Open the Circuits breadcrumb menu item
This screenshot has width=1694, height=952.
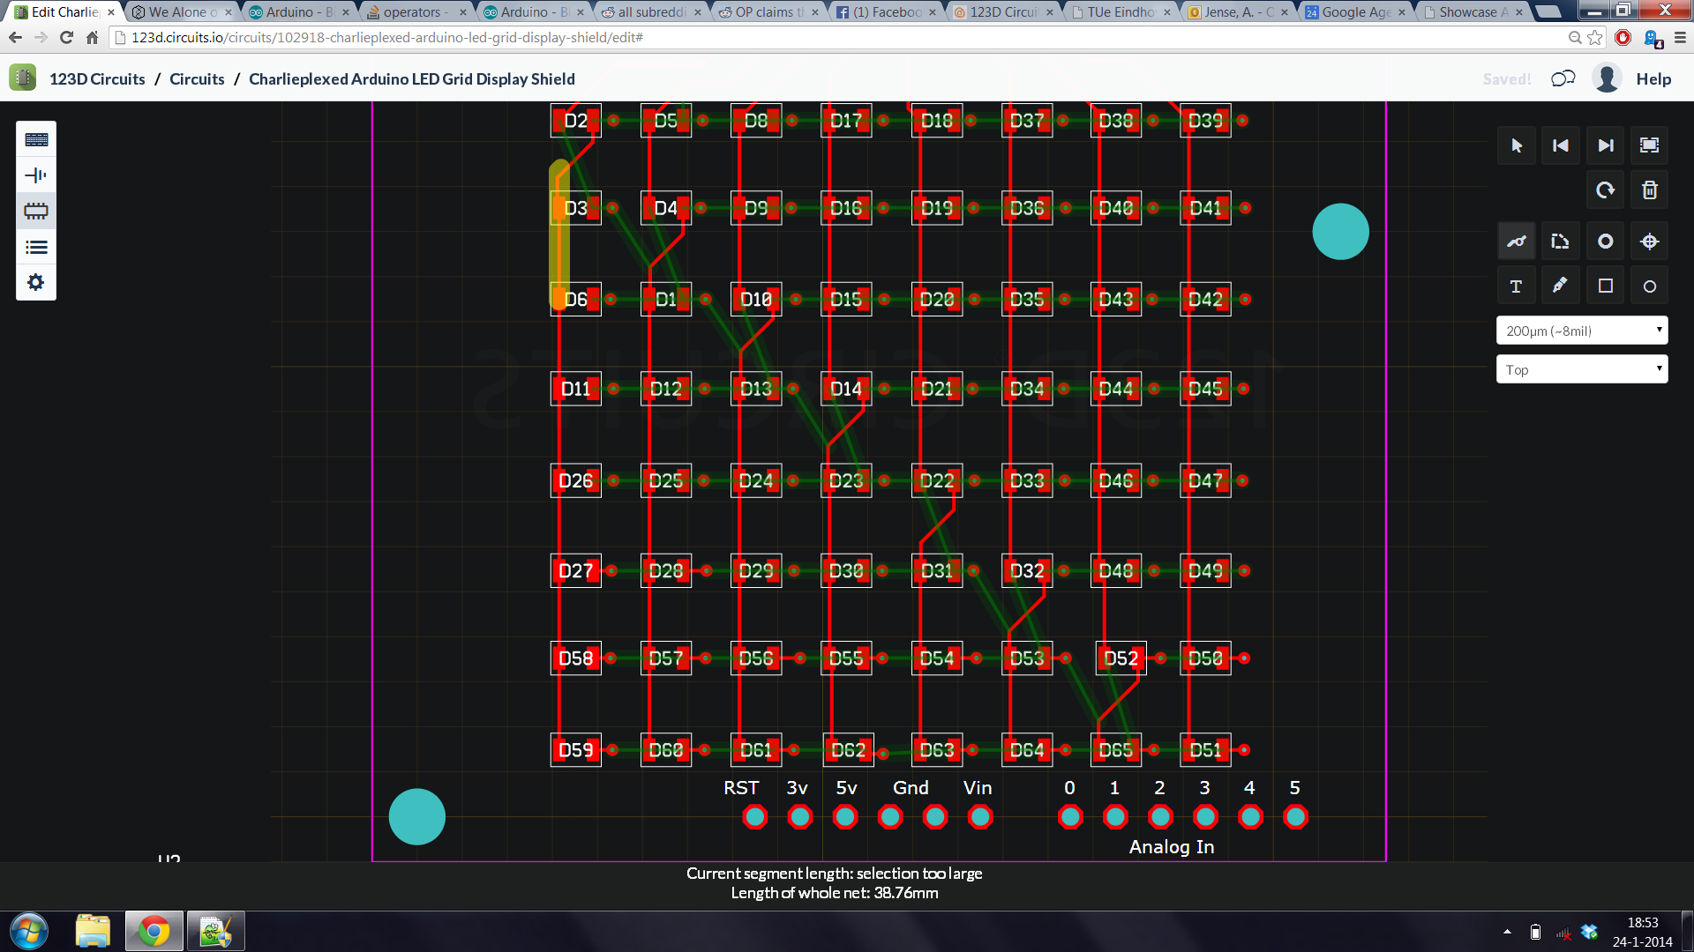click(196, 78)
